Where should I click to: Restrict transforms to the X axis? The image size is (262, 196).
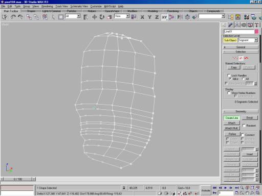pos(142,17)
